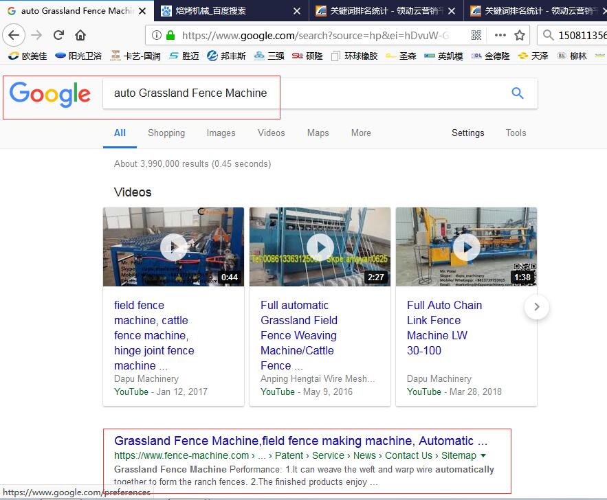
Task: Click the green padlock security icon
Action: pos(170,35)
